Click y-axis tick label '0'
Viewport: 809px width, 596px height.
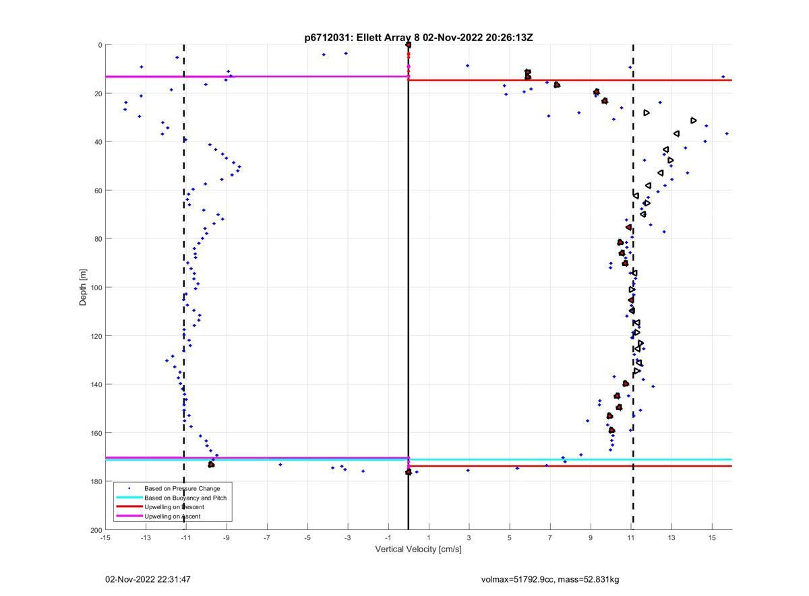point(100,45)
